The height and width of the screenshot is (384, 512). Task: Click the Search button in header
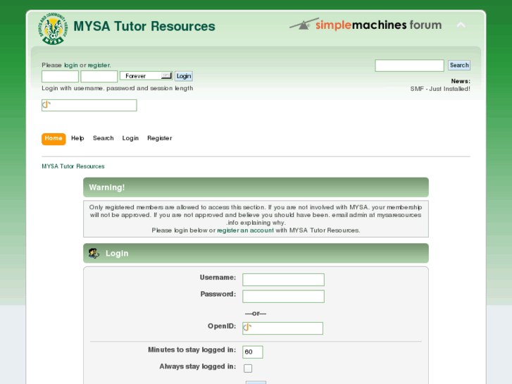(x=459, y=65)
